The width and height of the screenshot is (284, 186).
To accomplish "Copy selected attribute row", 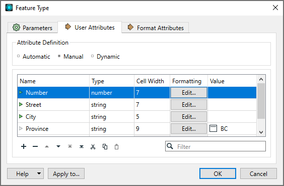I will [105, 147].
